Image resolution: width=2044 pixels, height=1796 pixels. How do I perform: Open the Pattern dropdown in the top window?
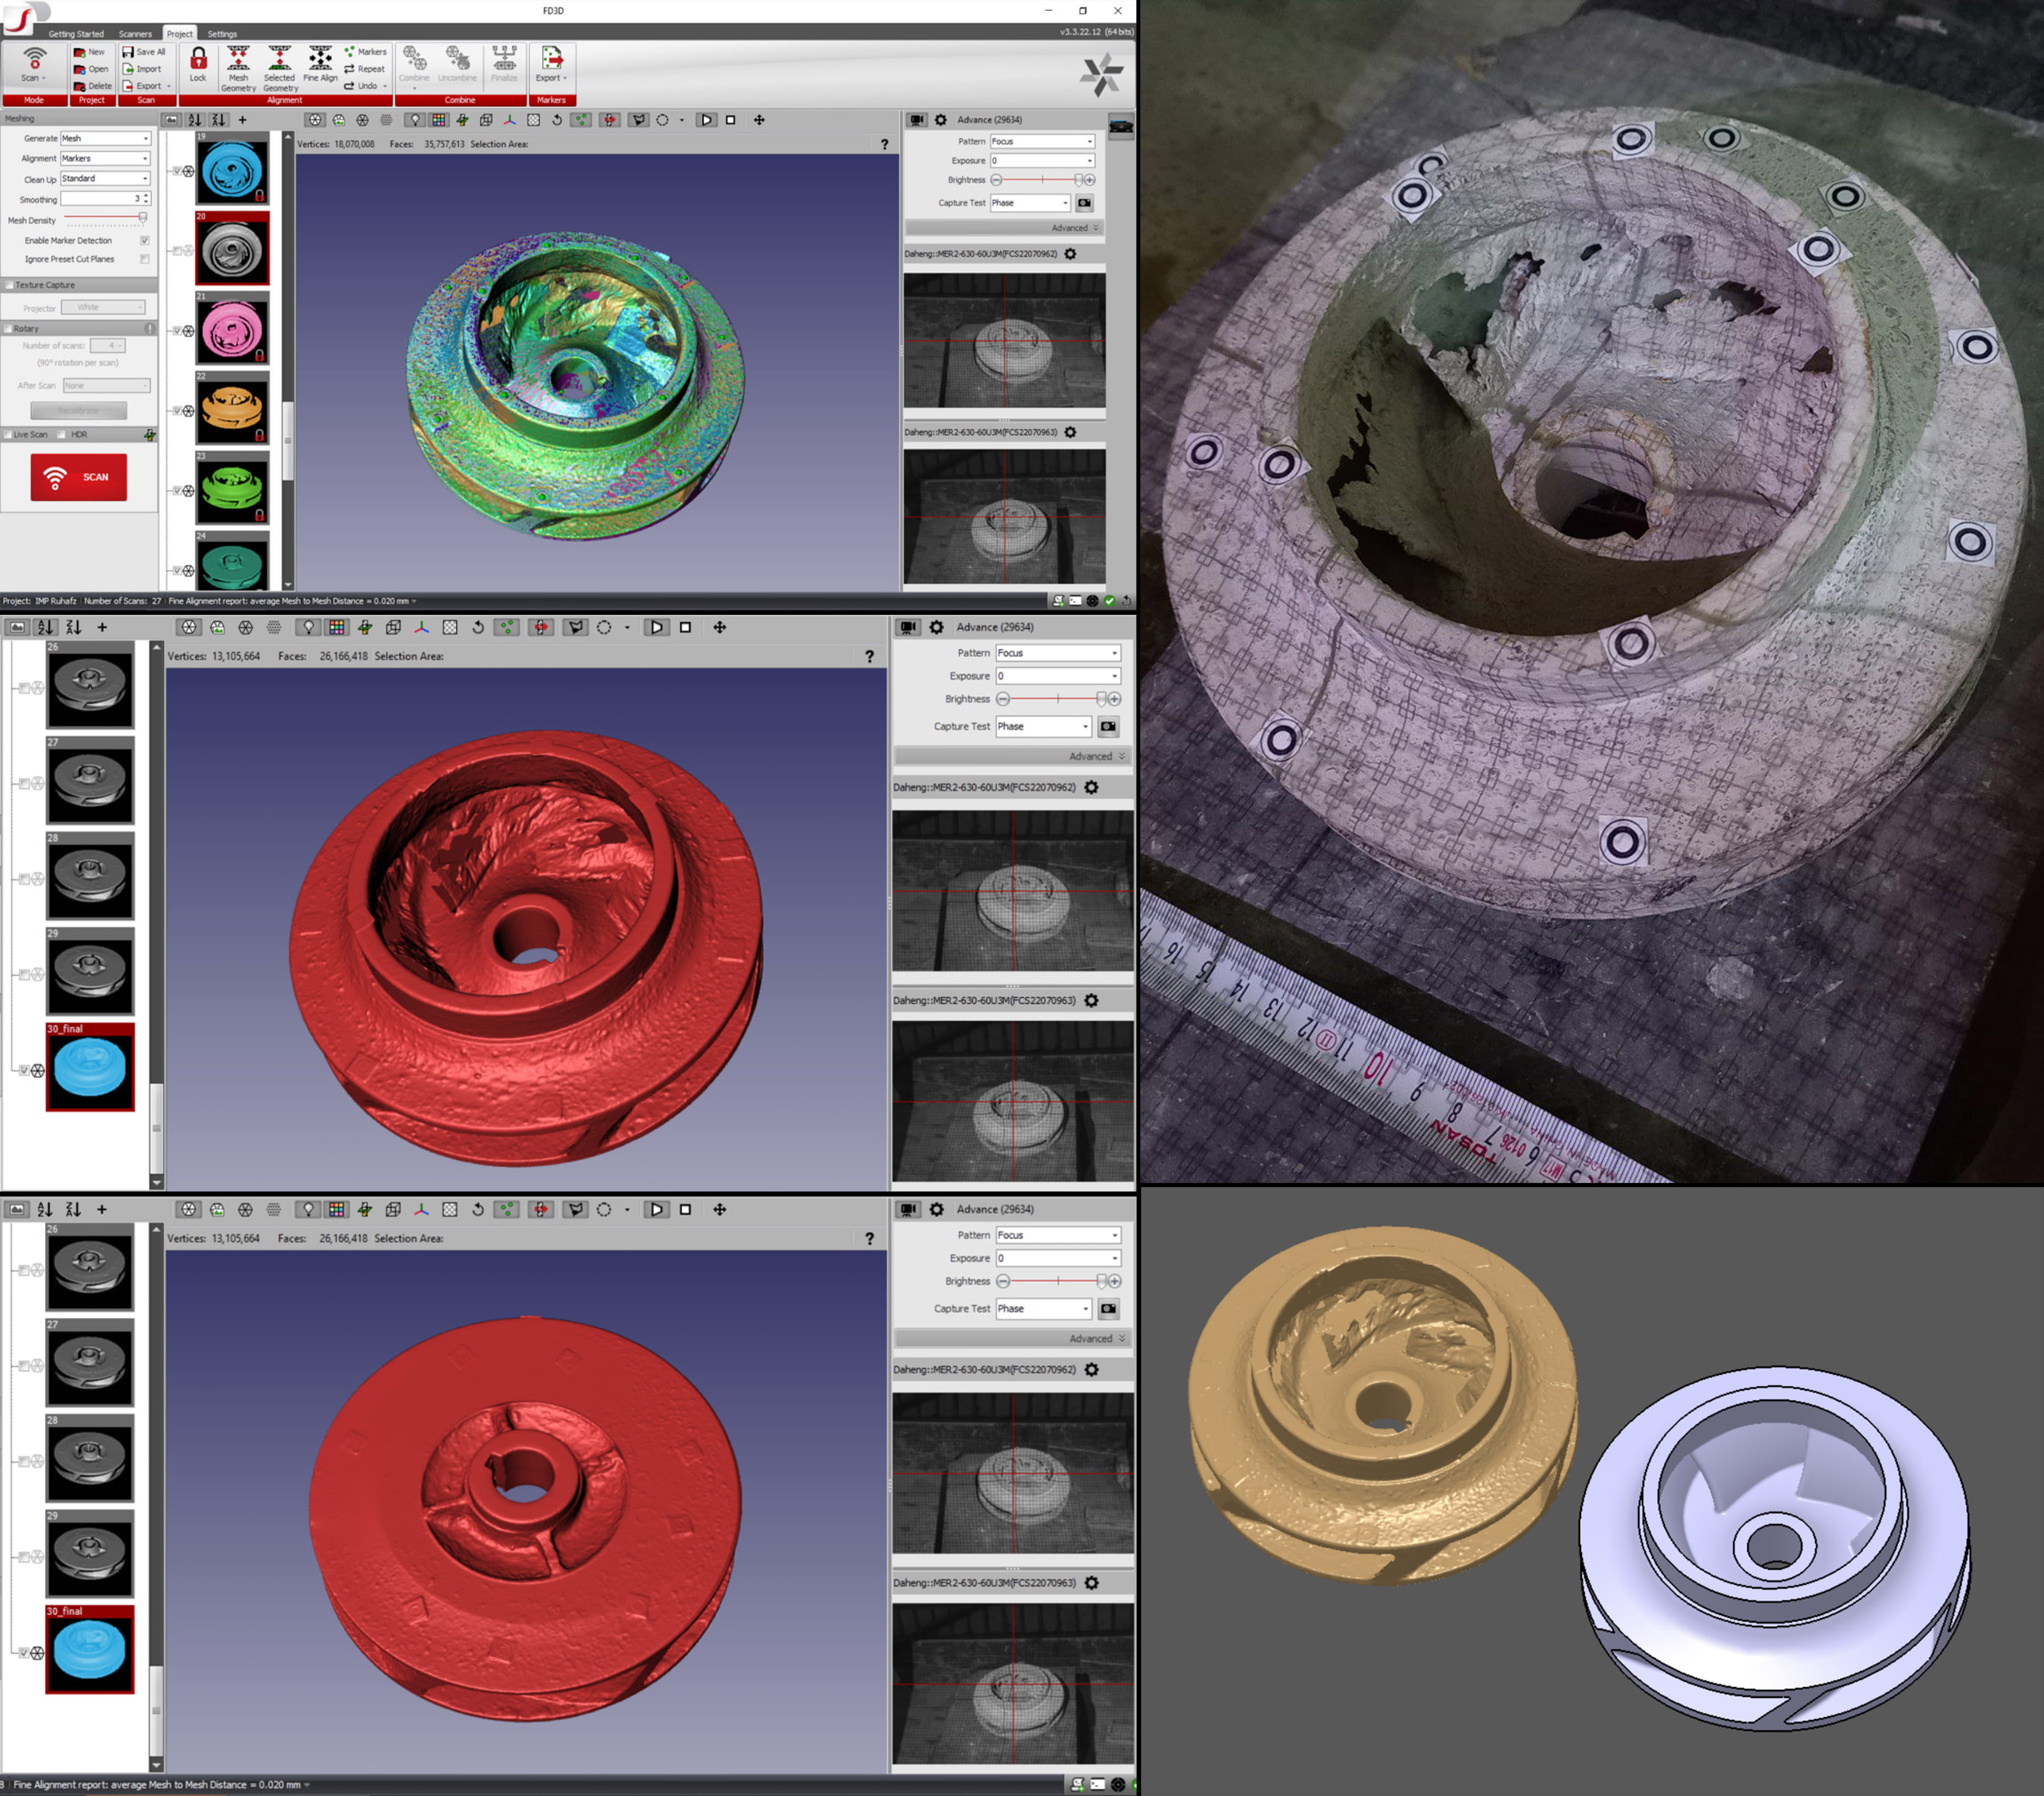tap(1042, 142)
